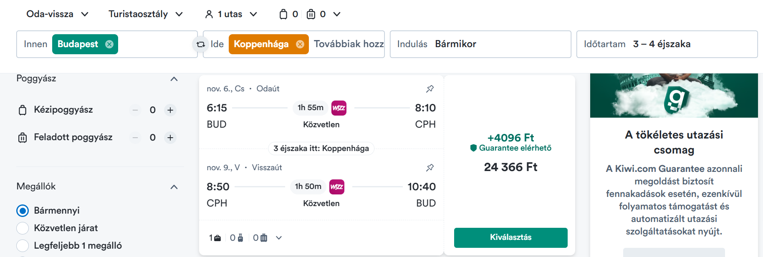This screenshot has height=257, width=763.
Task: Collapse the Megállók filter section
Action: pos(174,187)
